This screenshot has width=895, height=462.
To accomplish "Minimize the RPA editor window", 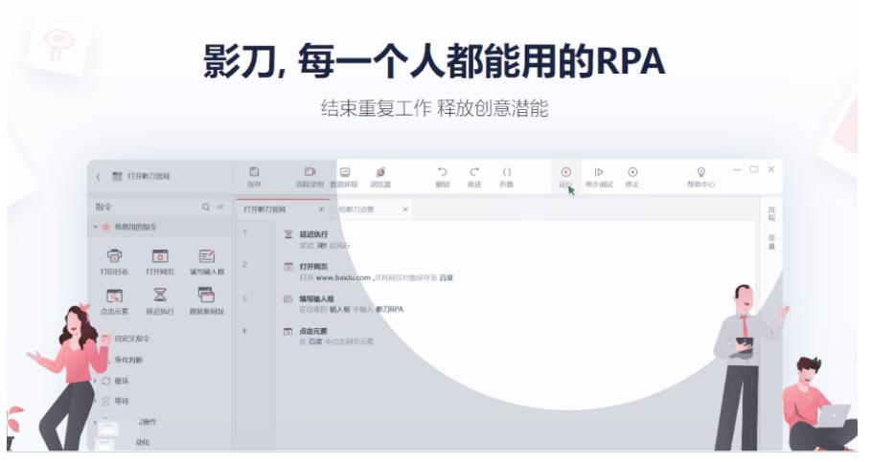I will (x=737, y=169).
